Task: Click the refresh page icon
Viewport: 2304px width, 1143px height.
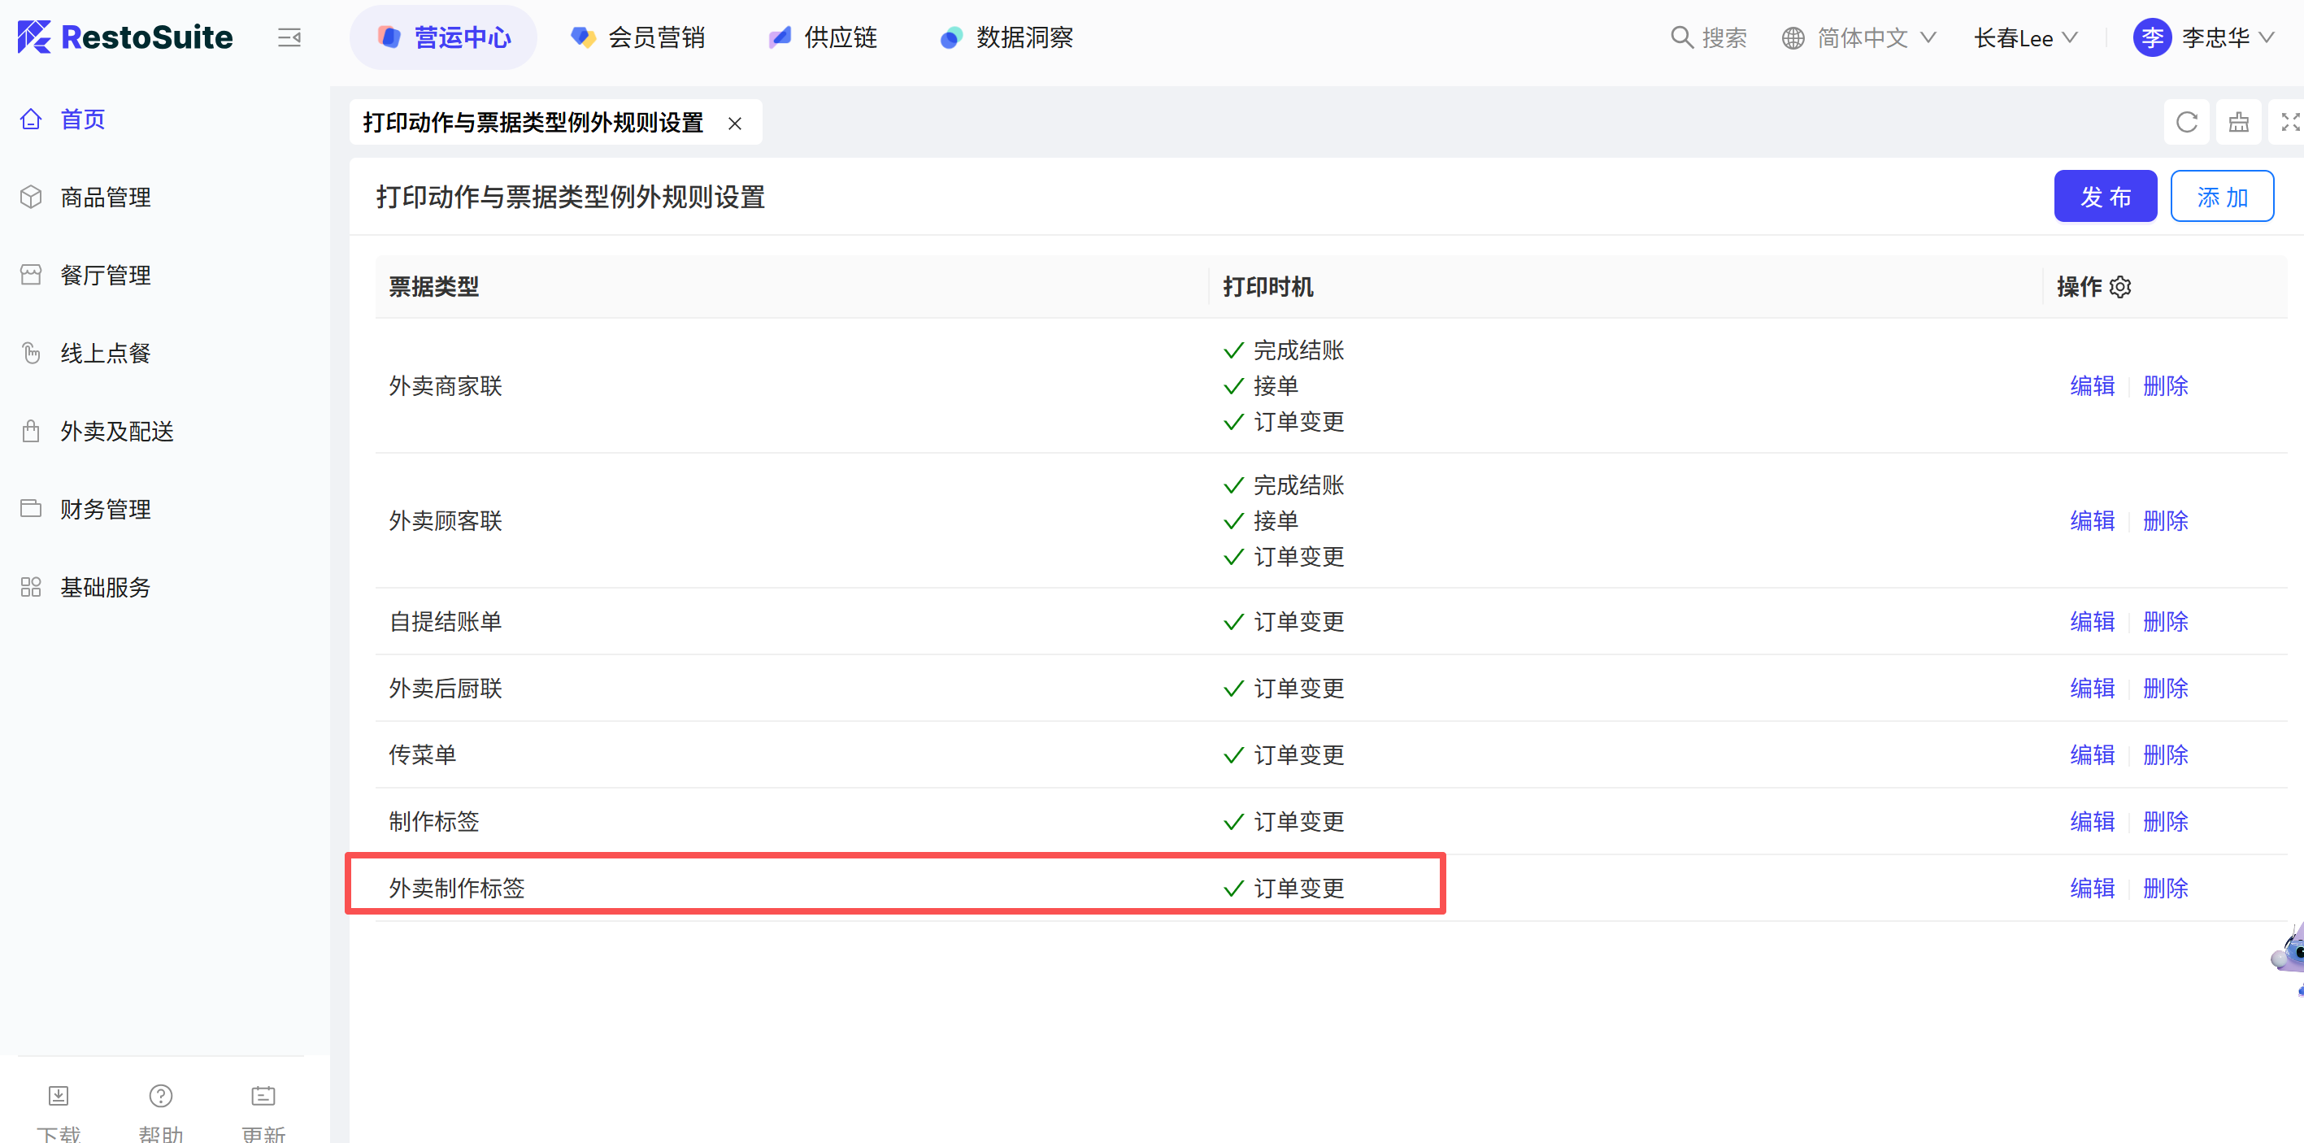Action: click(x=2186, y=123)
